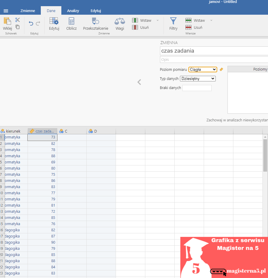This screenshot has height=278, width=268.
Task: Open the hamburger main menu
Action: (6, 11)
